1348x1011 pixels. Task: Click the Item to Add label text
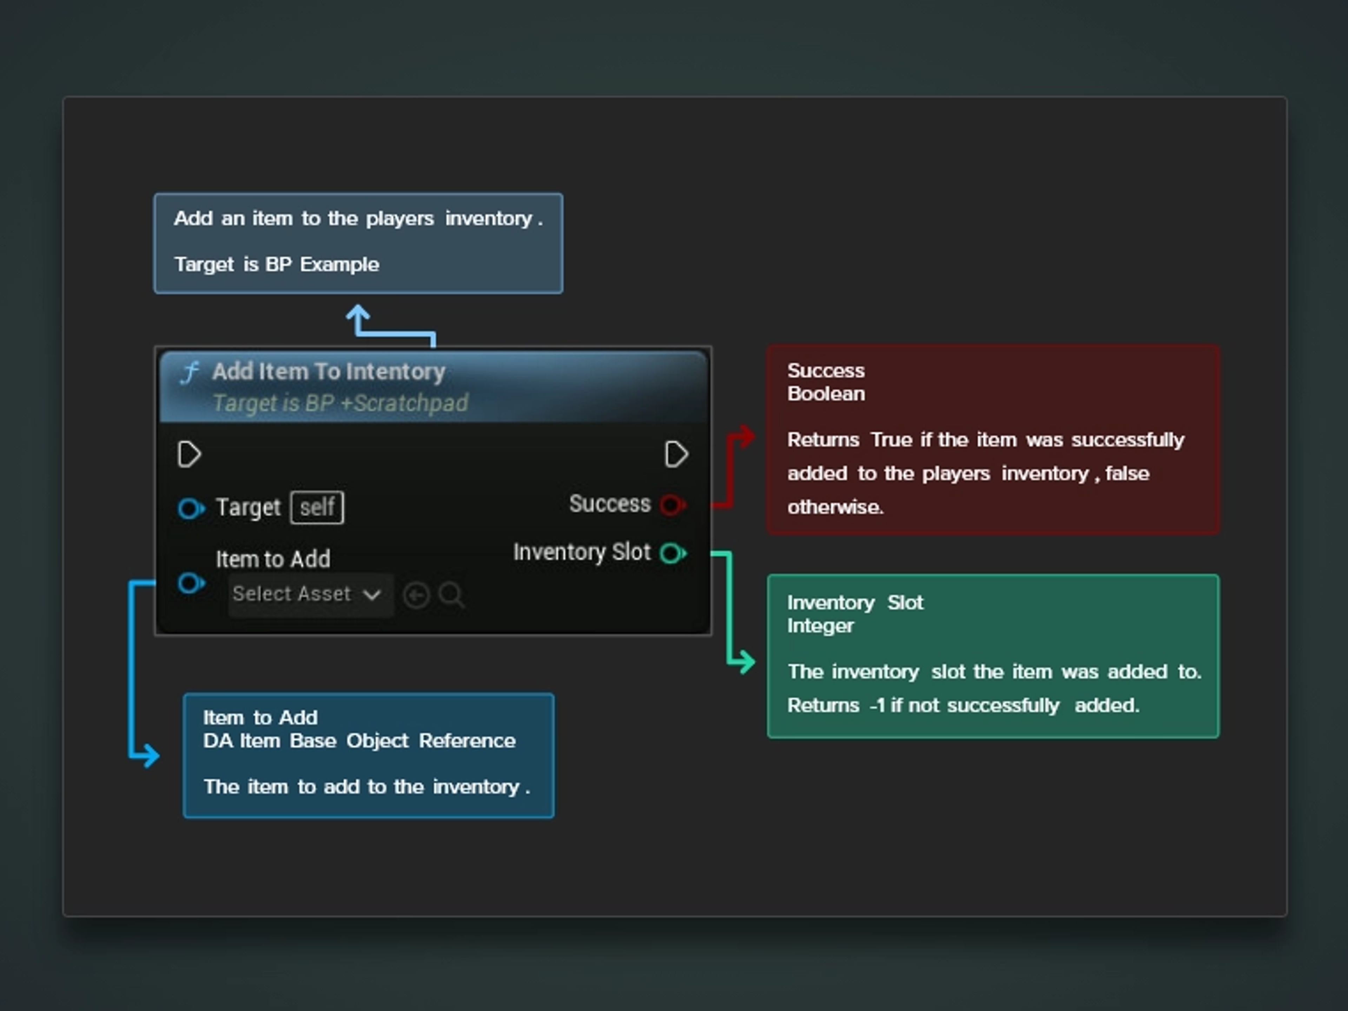pos(273,558)
